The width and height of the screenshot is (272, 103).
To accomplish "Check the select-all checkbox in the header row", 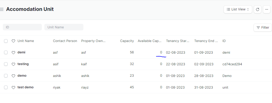I will coord(6,41).
